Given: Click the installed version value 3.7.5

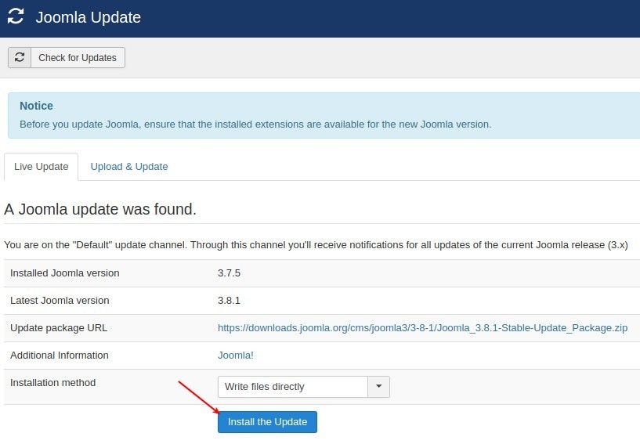Looking at the screenshot, I should point(229,273).
